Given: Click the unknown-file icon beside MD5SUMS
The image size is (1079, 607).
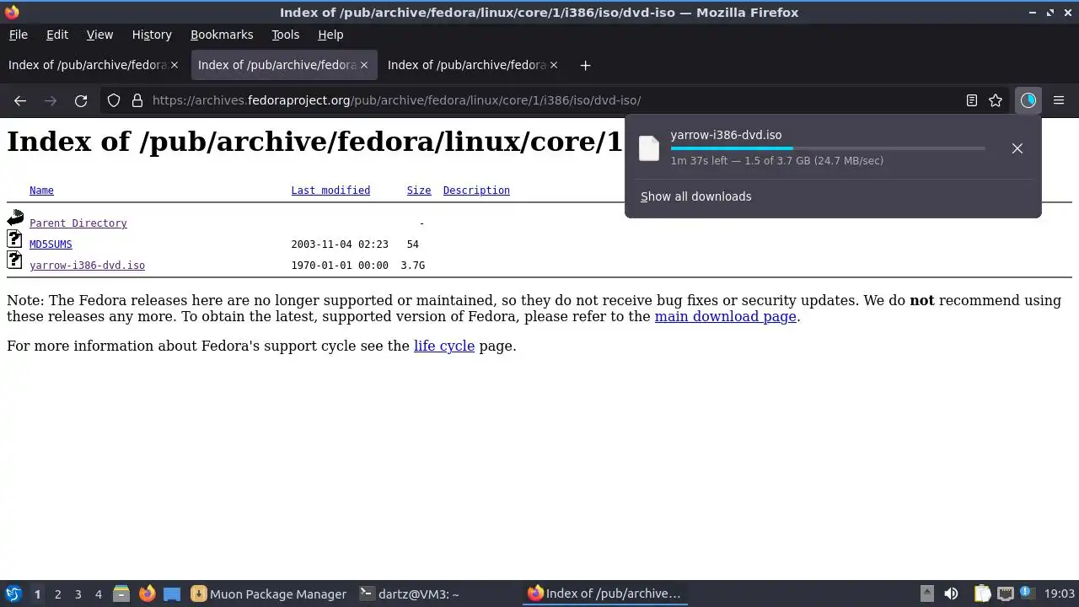Looking at the screenshot, I should (14, 239).
